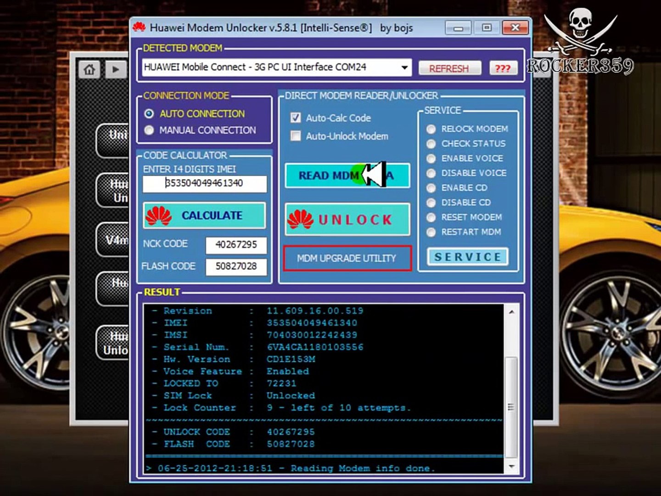The height and width of the screenshot is (496, 661).
Task: Click the result log scroll down arrow
Action: [x=512, y=466]
